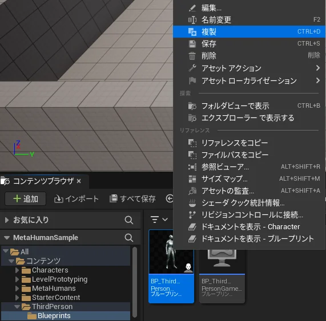Click the wrench icon beside アセット アクション

click(192, 68)
